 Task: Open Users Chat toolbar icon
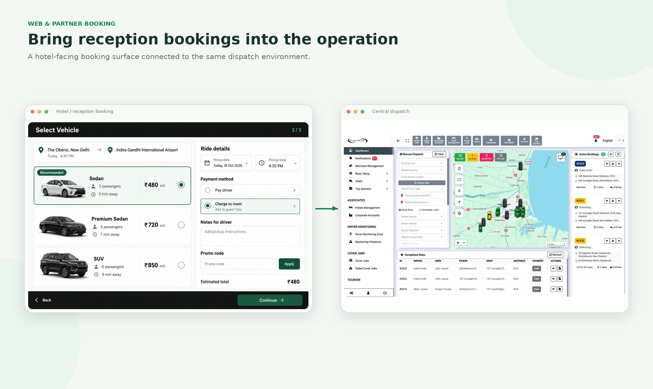(427, 140)
